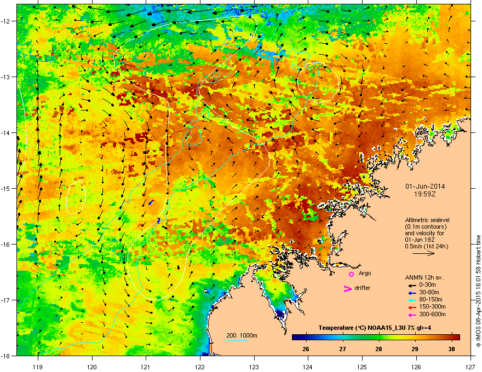Viewport: 482px width, 372px height.
Task: Click the longitude axis label 127
Action: (470, 367)
